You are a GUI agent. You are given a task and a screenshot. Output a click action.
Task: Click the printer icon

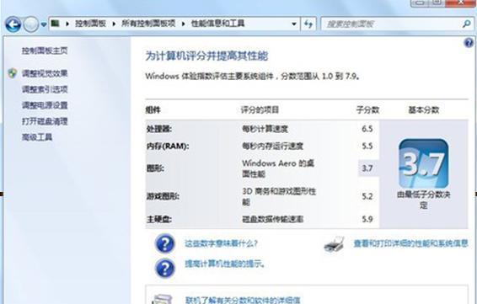click(x=334, y=244)
